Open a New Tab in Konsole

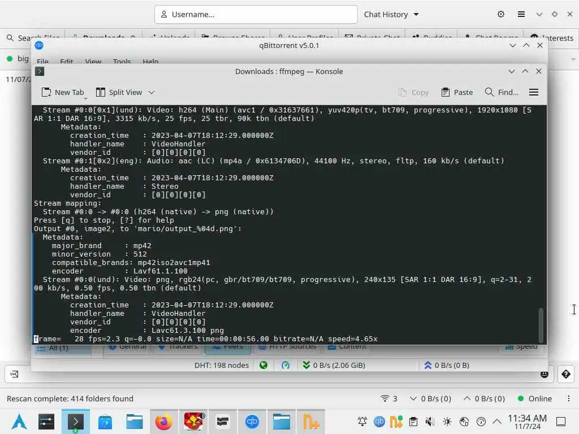[x=63, y=92]
